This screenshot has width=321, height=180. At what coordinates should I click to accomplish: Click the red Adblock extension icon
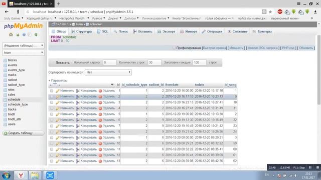[280, 11]
